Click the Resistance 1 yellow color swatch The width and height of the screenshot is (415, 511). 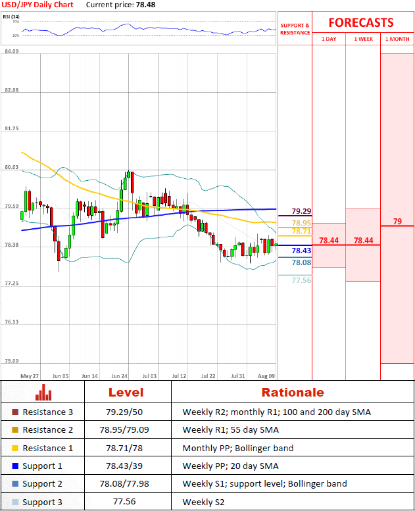15,448
